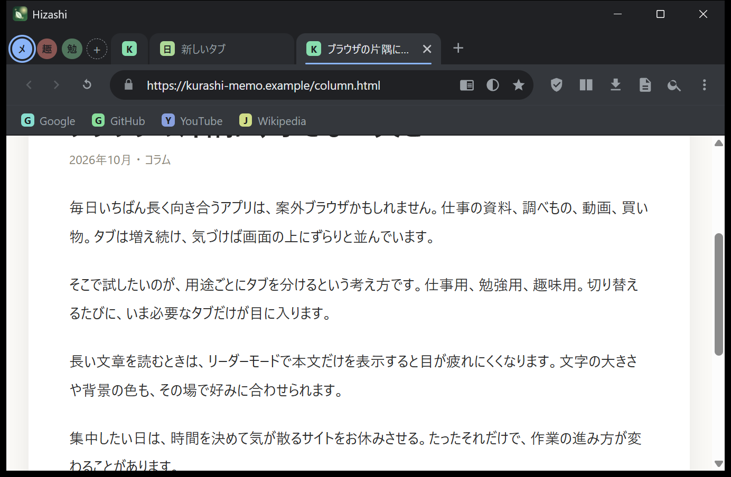
Task: Open the find in page search tool
Action: pyautogui.click(x=674, y=85)
